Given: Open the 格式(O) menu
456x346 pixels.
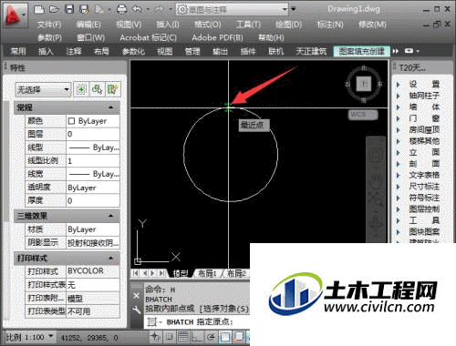Looking at the screenshot, I should click(208, 25).
